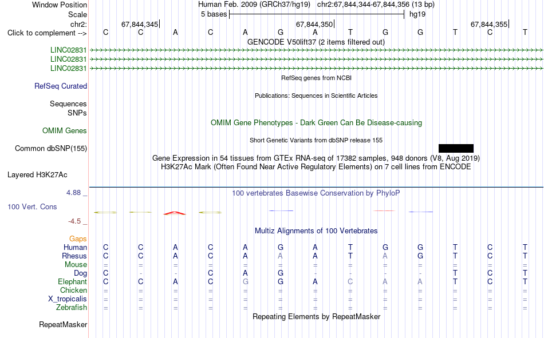Click the only A base in the Dog row
544x338 pixels.
point(245,273)
